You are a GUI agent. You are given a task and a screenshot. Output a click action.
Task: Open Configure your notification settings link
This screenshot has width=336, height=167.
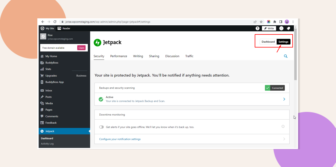[x=120, y=139]
